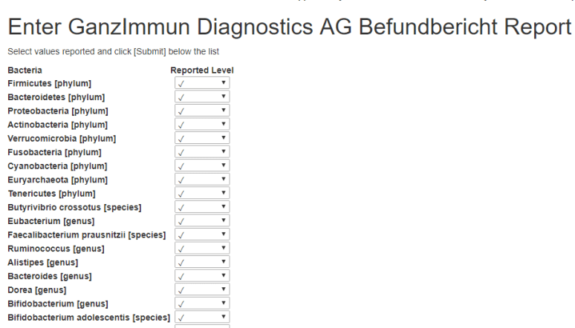Open the Faecalibacterium prausnitzii level dropdown

tap(202, 234)
